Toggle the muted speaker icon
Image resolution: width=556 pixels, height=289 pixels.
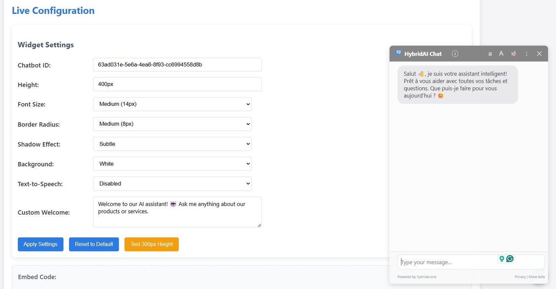514,54
